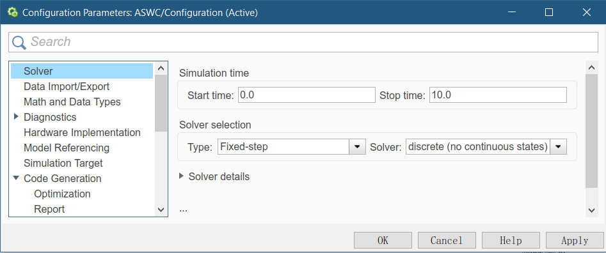This screenshot has width=606, height=253.
Task: Collapse the Code Generation tree node
Action: tap(16, 178)
